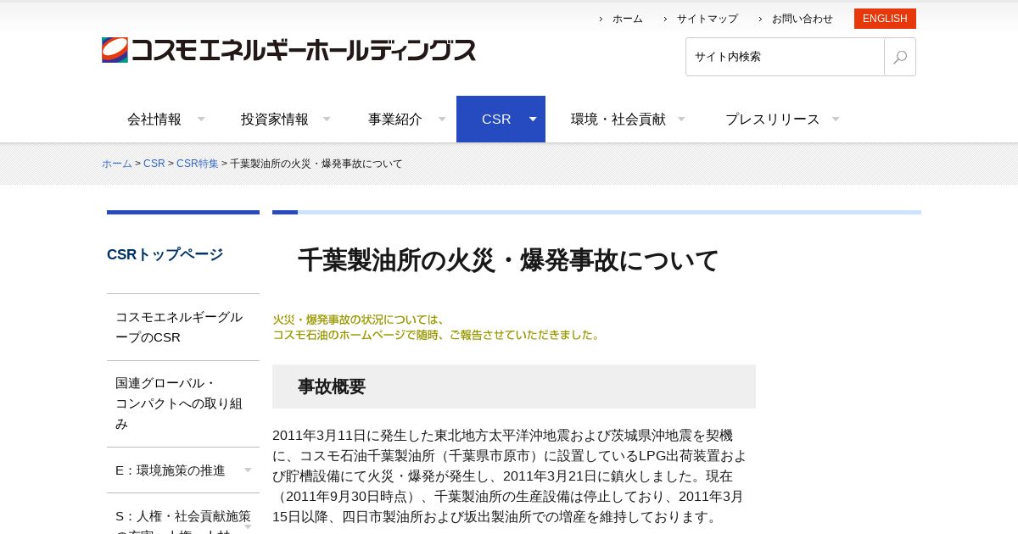Open the ホーム link in top utility bar
The image size is (1018, 534).
click(627, 19)
